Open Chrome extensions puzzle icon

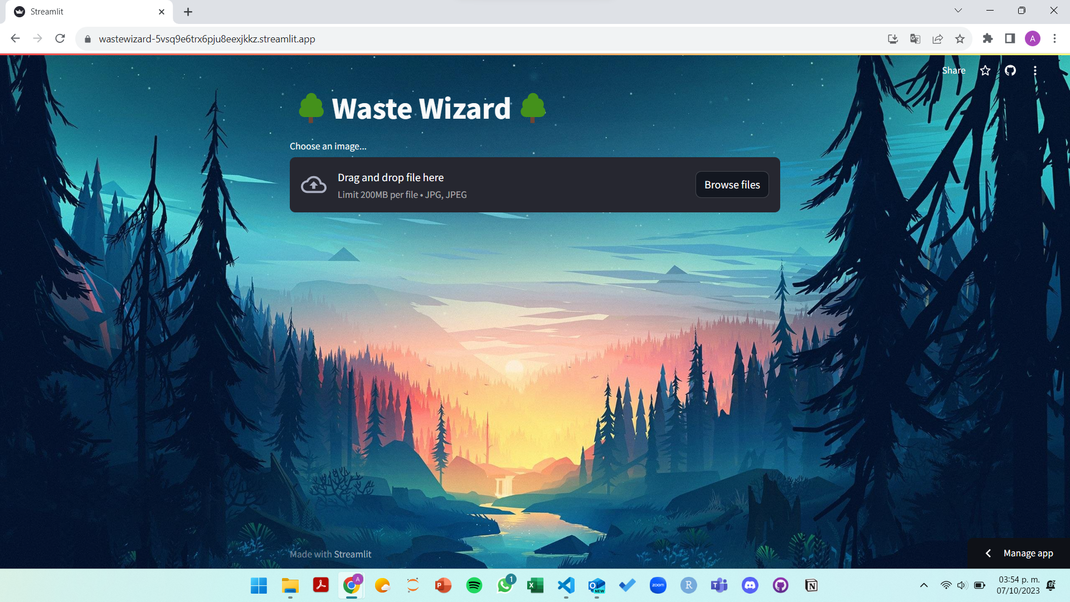(x=988, y=38)
